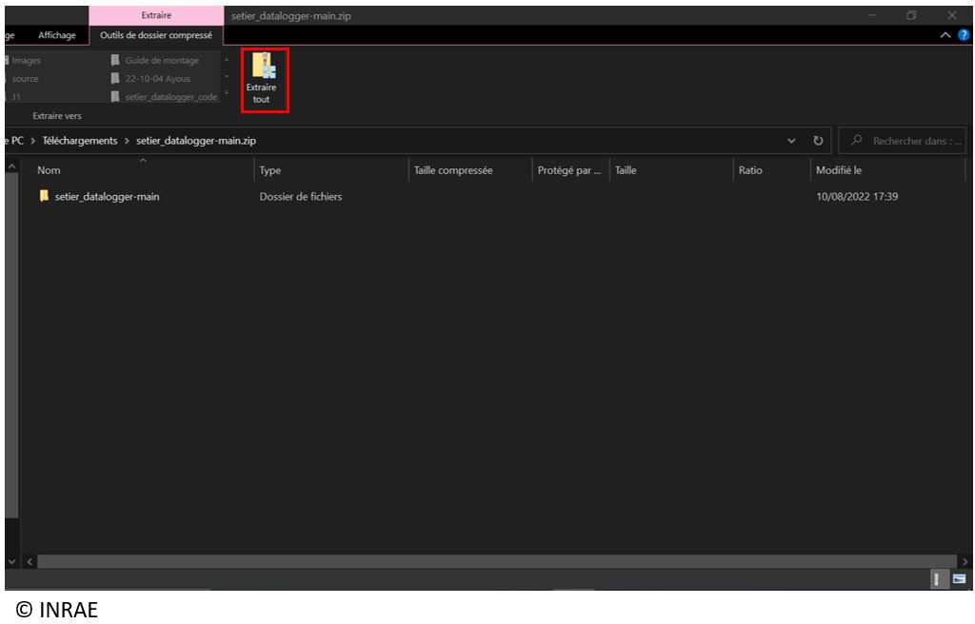Expand the extract destinations gallery list

228,96
